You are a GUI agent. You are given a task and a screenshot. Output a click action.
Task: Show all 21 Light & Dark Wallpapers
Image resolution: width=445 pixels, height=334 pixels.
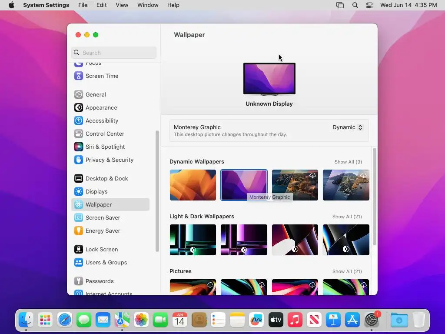tap(347, 217)
